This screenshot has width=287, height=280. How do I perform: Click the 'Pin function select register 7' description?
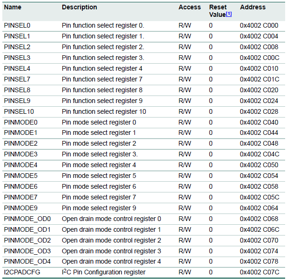coord(102,79)
